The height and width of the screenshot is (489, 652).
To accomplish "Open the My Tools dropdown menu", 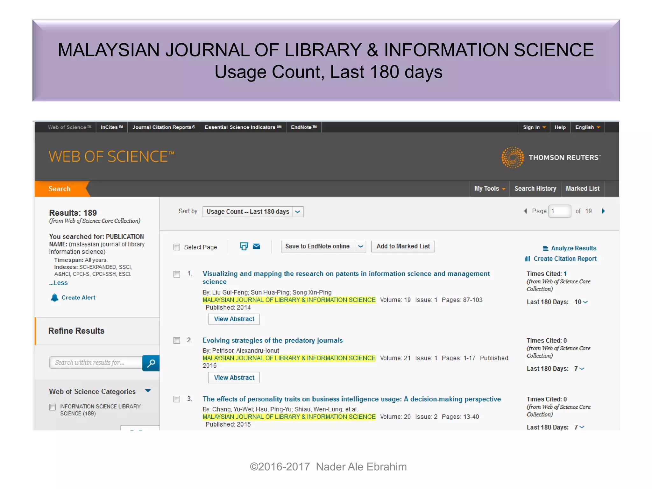I will click(490, 189).
